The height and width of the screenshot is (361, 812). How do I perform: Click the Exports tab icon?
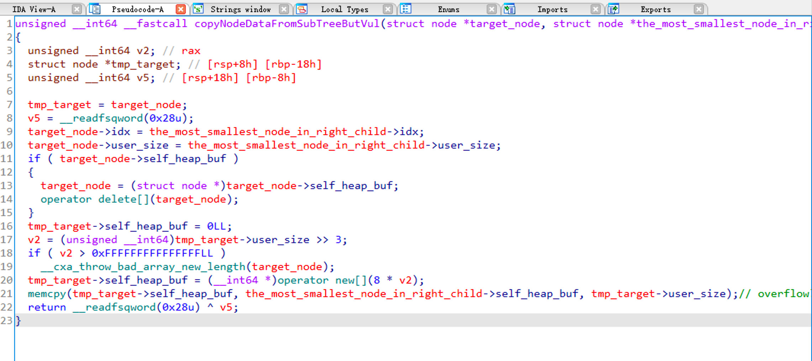click(x=613, y=9)
